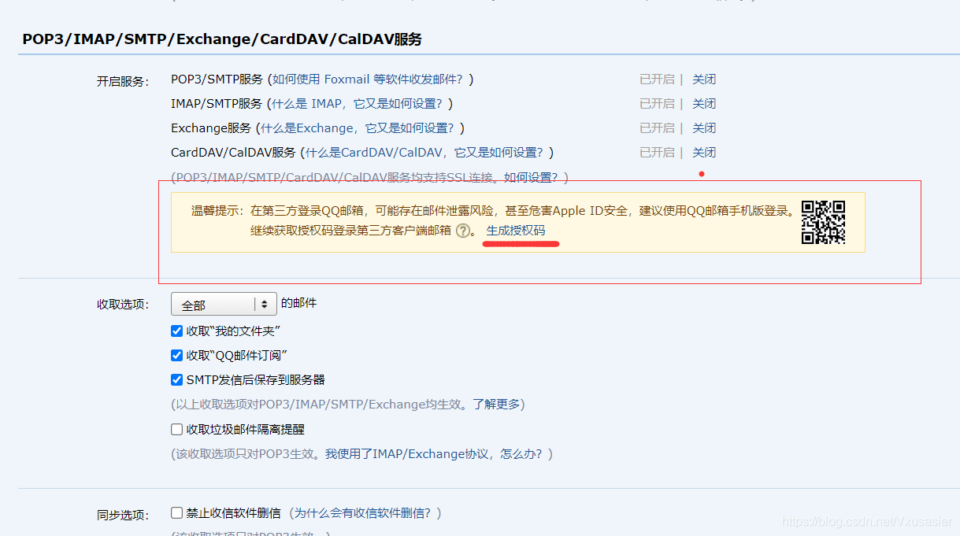
Task: Uncheck 收取“QQ邮件订阅” checkbox
Action: pyautogui.click(x=177, y=355)
